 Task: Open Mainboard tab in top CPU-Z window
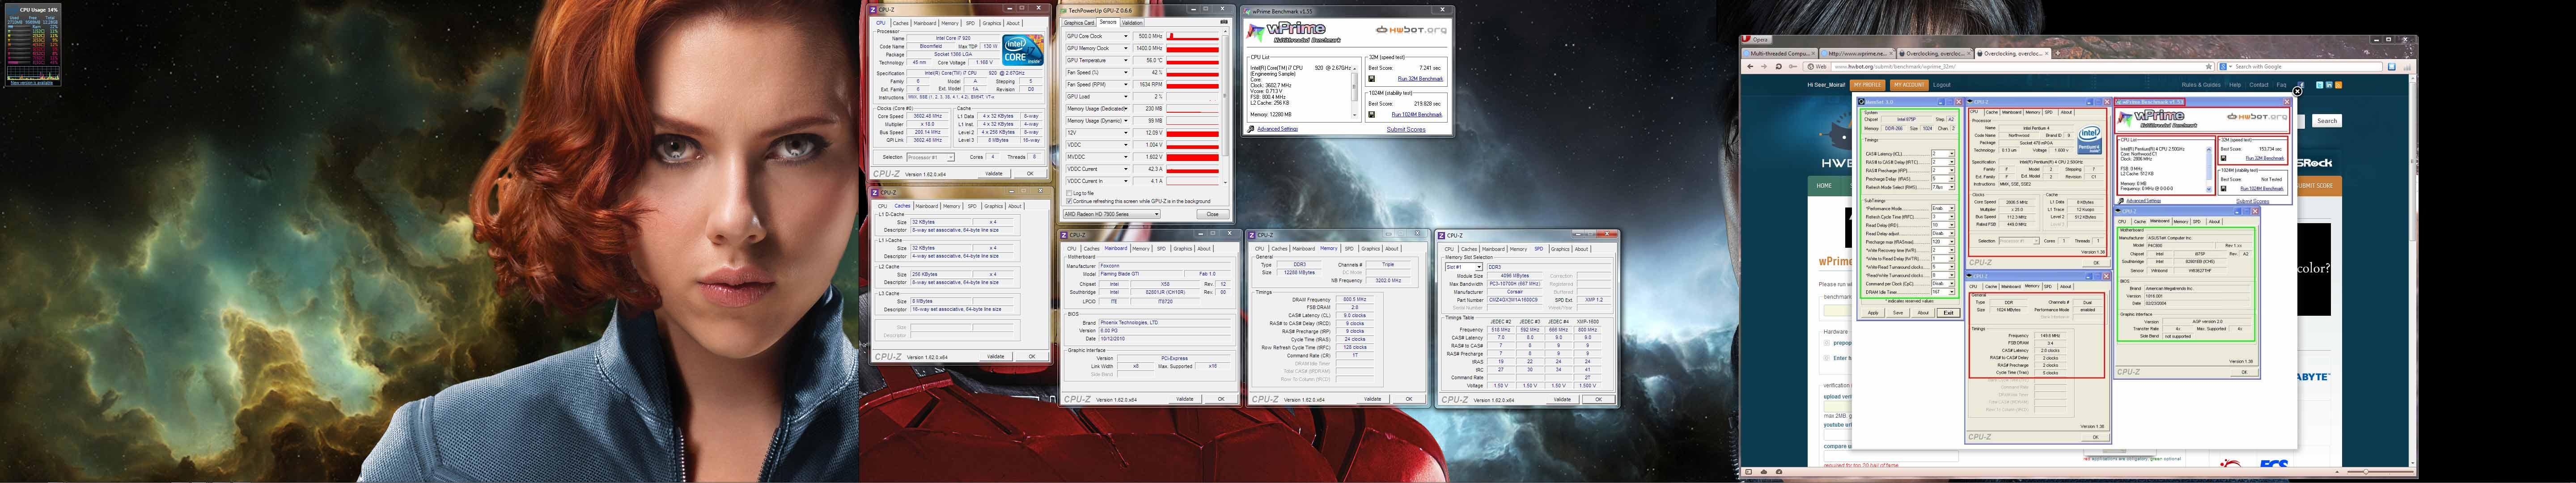click(925, 23)
